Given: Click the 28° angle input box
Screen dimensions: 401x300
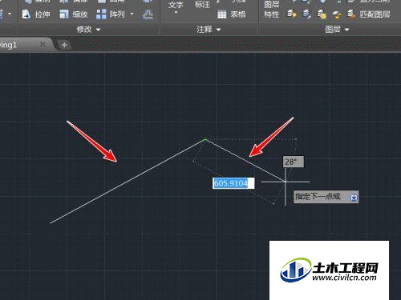Looking at the screenshot, I should [294, 162].
